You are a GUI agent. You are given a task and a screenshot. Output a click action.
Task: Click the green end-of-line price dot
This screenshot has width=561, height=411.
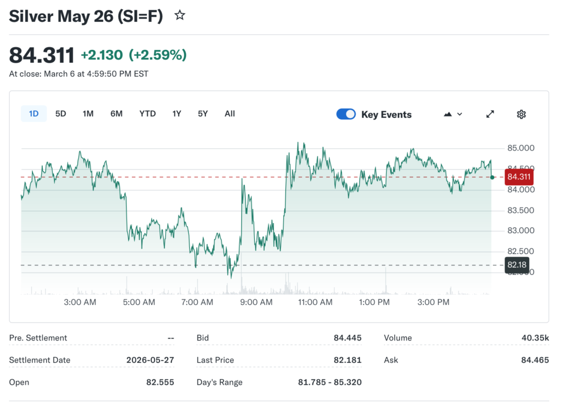[x=491, y=177]
